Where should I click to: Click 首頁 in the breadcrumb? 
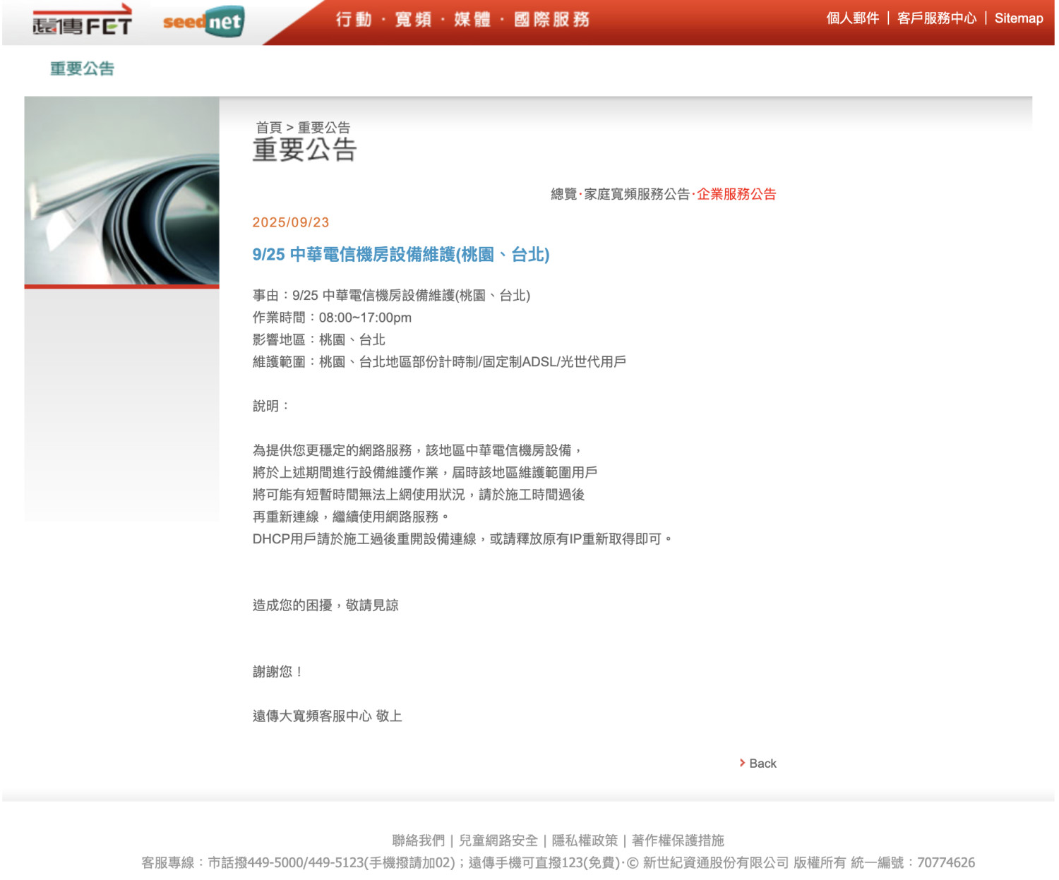[268, 128]
